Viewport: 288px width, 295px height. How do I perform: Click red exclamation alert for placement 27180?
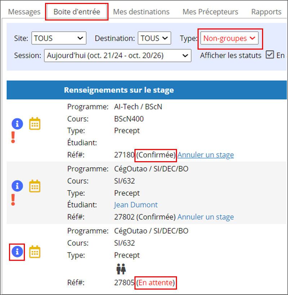[x=13, y=137]
